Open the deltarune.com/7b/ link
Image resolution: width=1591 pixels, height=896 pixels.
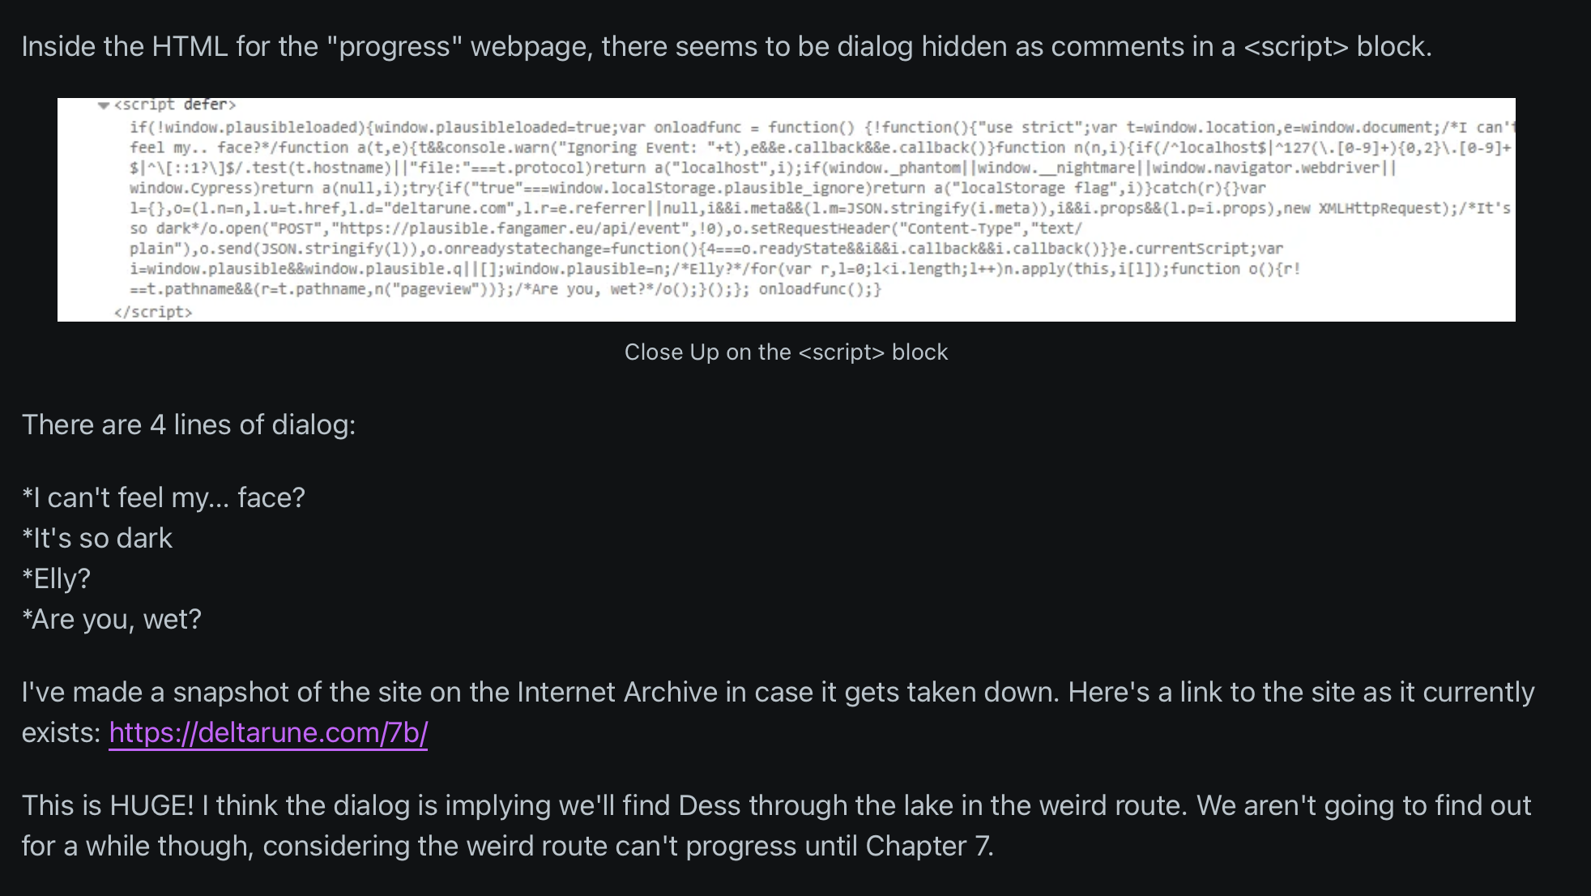268,732
